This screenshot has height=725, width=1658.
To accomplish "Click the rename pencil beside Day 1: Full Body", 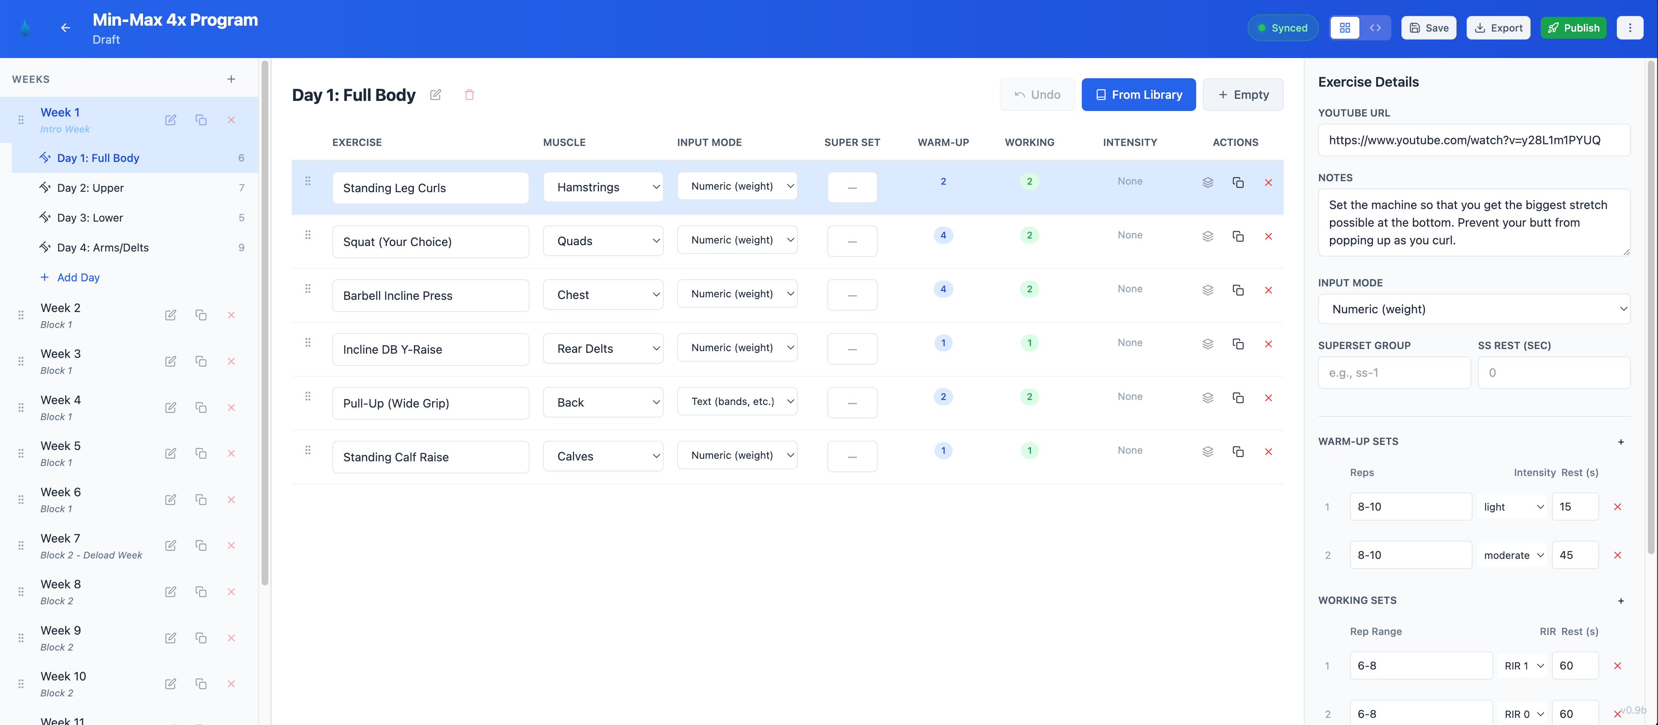I will (436, 95).
